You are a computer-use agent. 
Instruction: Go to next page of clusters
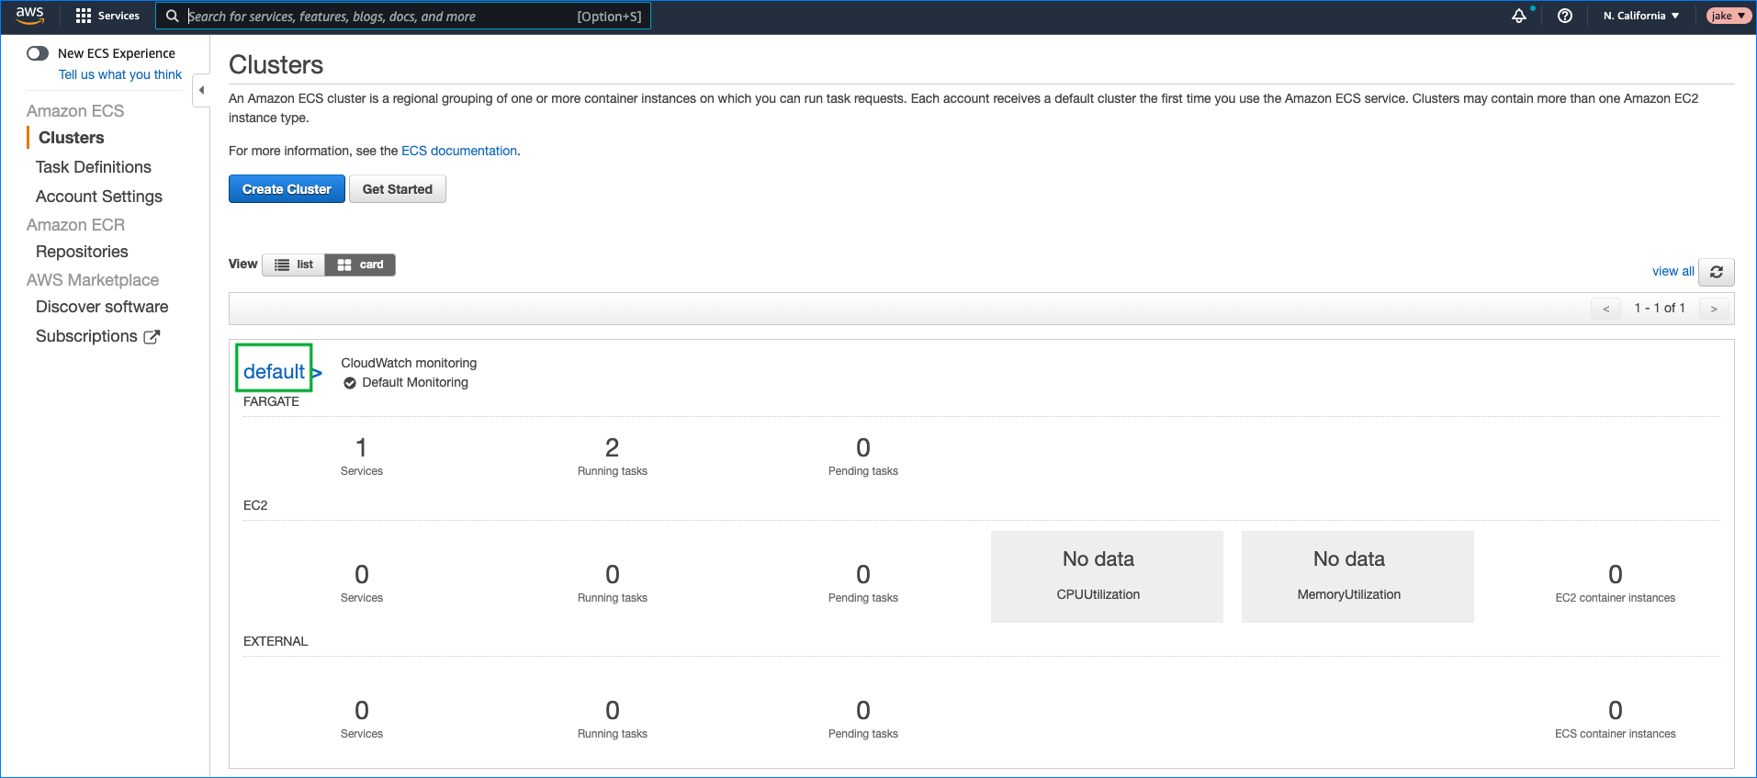(1714, 309)
